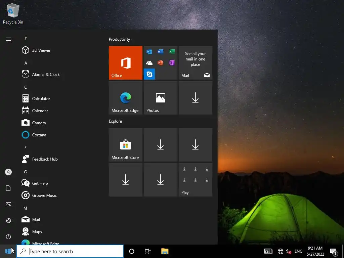344x258 pixels.
Task: Open News and interests taskbar icon
Action: (268, 251)
